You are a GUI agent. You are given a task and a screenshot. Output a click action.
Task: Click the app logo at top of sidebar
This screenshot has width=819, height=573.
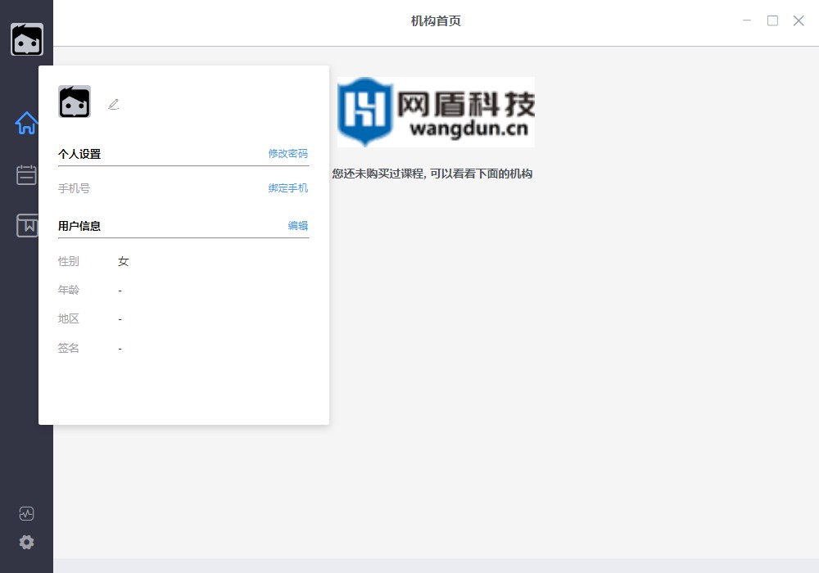pyautogui.click(x=27, y=38)
